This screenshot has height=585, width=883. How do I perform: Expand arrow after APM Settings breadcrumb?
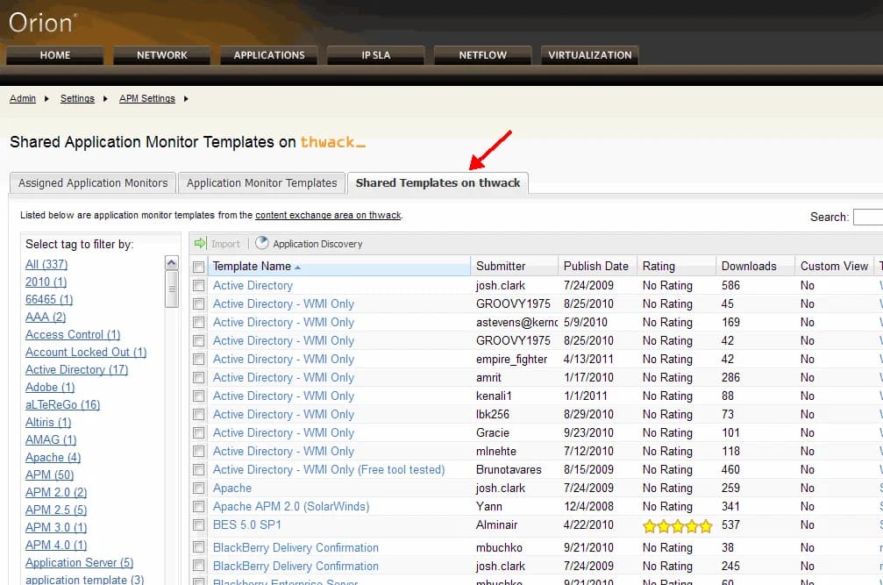186,99
